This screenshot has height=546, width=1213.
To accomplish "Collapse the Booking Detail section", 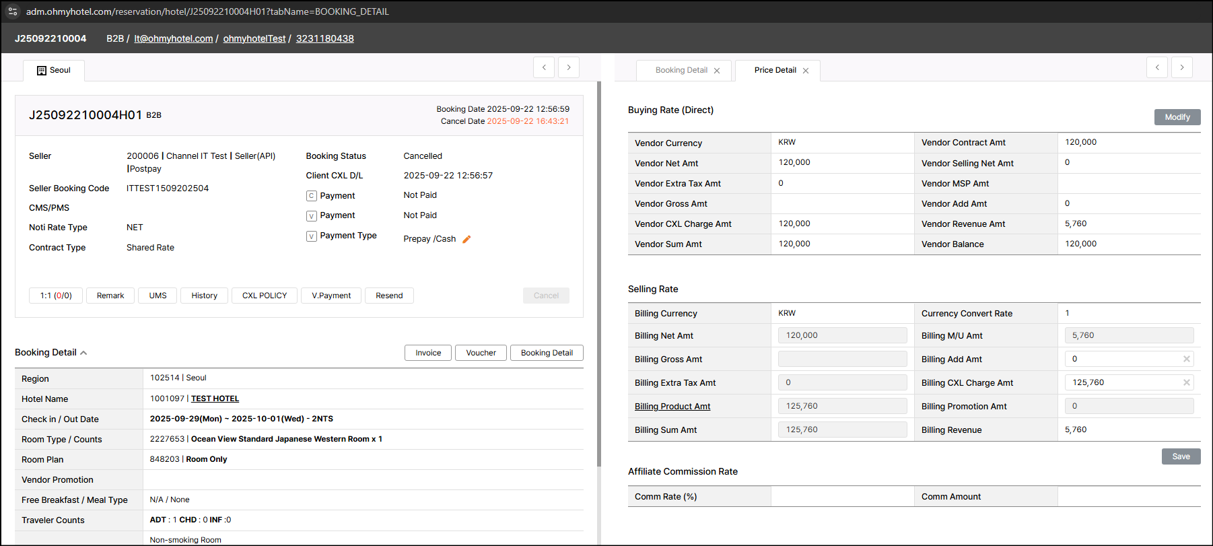I will pyautogui.click(x=83, y=353).
